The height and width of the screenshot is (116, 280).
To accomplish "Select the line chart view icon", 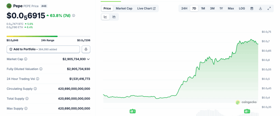I will (106, 17).
